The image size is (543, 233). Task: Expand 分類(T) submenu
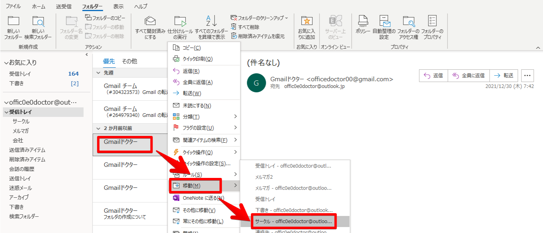pos(204,116)
